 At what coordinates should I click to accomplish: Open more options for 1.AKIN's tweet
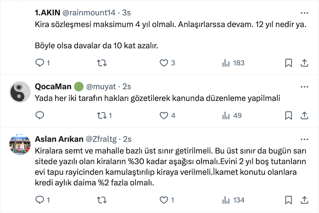[x=305, y=13]
